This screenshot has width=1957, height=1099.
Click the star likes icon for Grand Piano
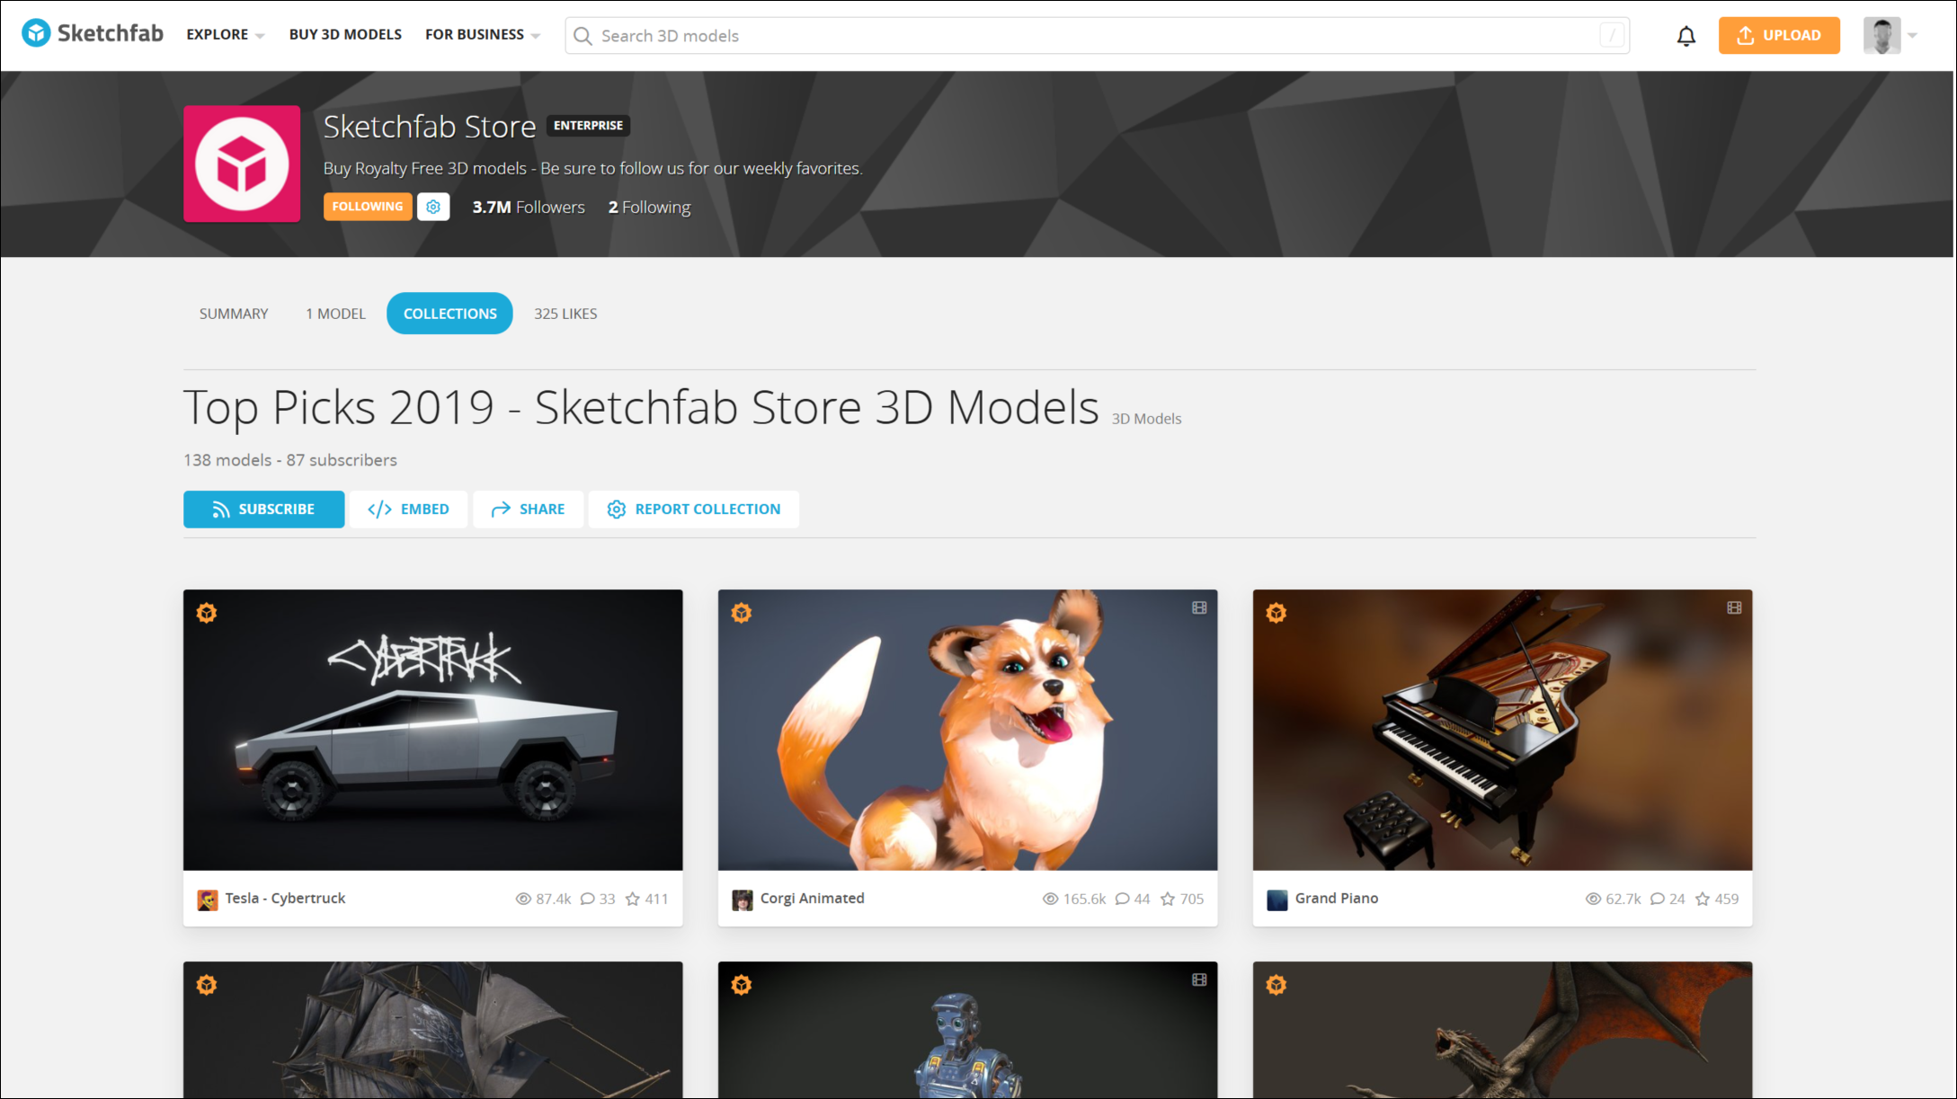(x=1702, y=899)
